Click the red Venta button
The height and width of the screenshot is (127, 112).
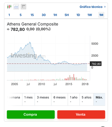81,114
